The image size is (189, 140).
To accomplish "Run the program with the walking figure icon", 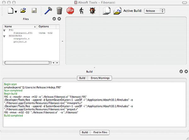I will point(82,11).
